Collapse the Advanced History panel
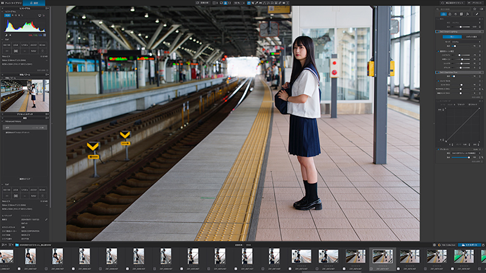The width and height of the screenshot is (486, 273). coord(2,121)
